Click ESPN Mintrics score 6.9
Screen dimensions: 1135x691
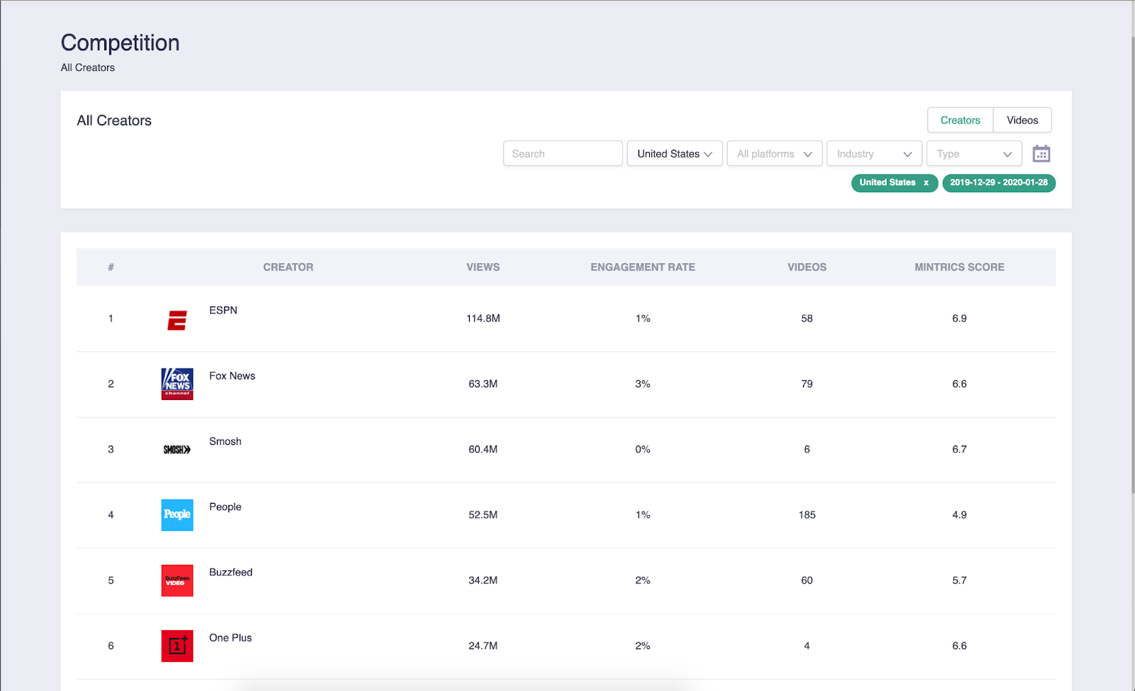point(959,319)
